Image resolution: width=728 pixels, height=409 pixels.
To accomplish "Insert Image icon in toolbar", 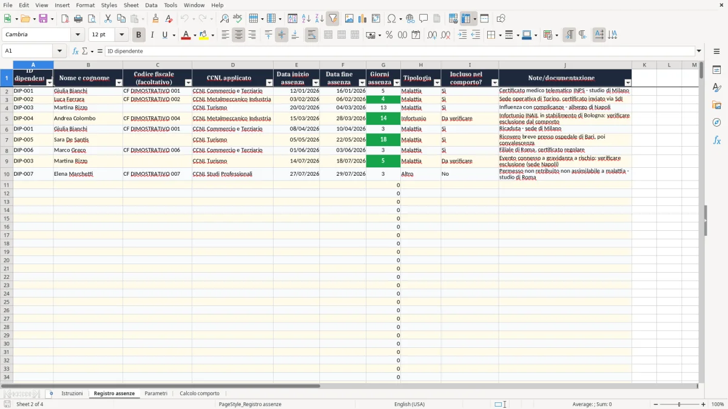I will click(349, 19).
